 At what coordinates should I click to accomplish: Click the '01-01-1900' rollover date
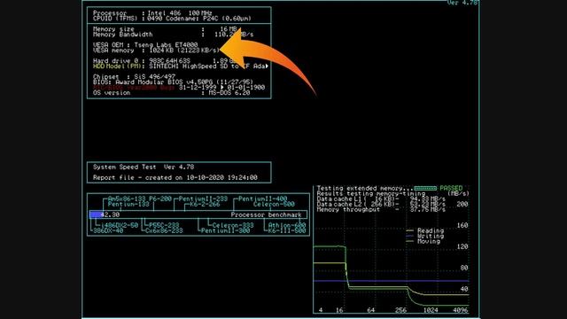pyautogui.click(x=246, y=88)
